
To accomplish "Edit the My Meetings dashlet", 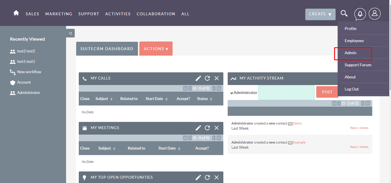I will click(x=198, y=128).
